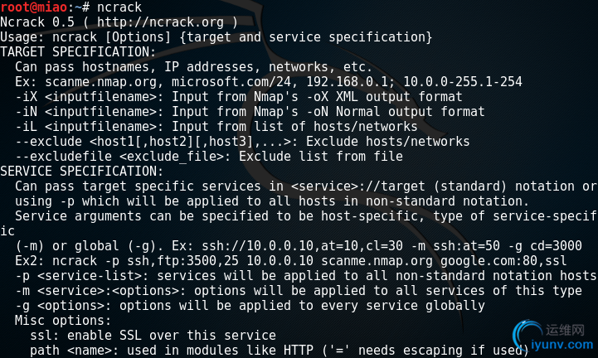Open the http://ncrack.org URL
Viewport: 598px width, 358px height.
pyautogui.click(x=160, y=22)
